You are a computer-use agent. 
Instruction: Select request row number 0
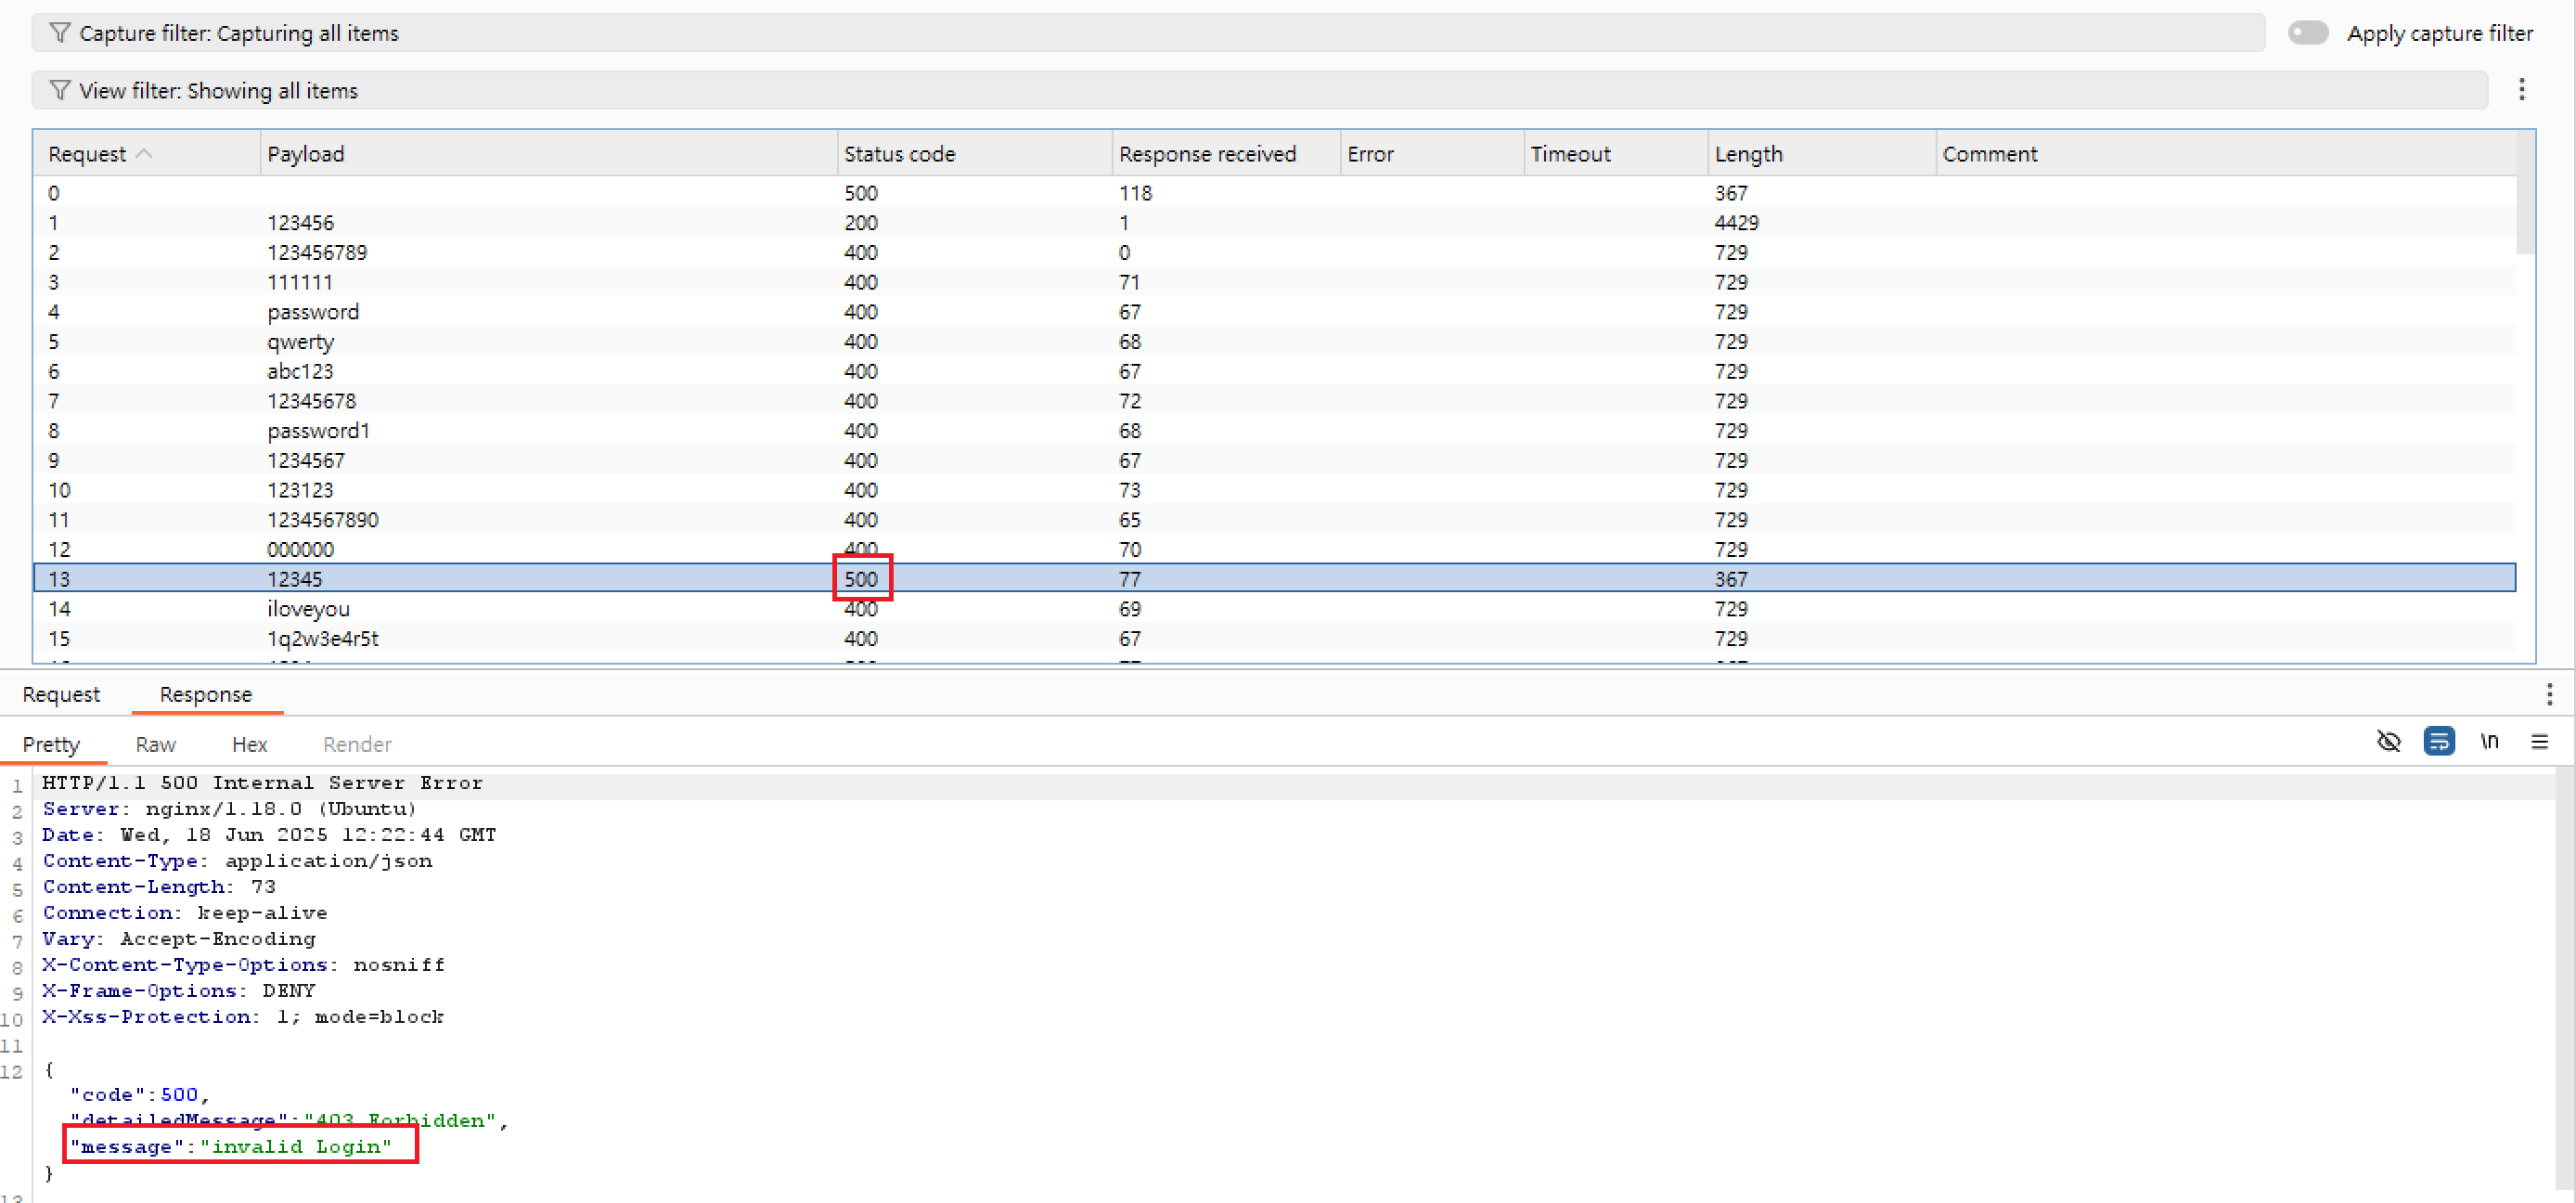[1275, 193]
